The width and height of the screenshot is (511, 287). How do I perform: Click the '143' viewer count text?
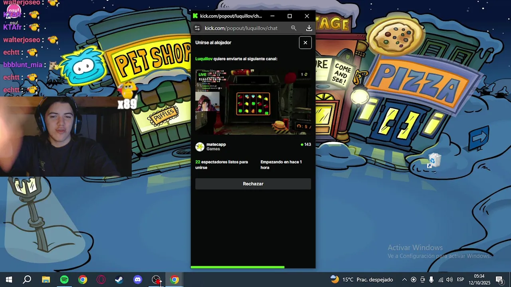(x=307, y=144)
